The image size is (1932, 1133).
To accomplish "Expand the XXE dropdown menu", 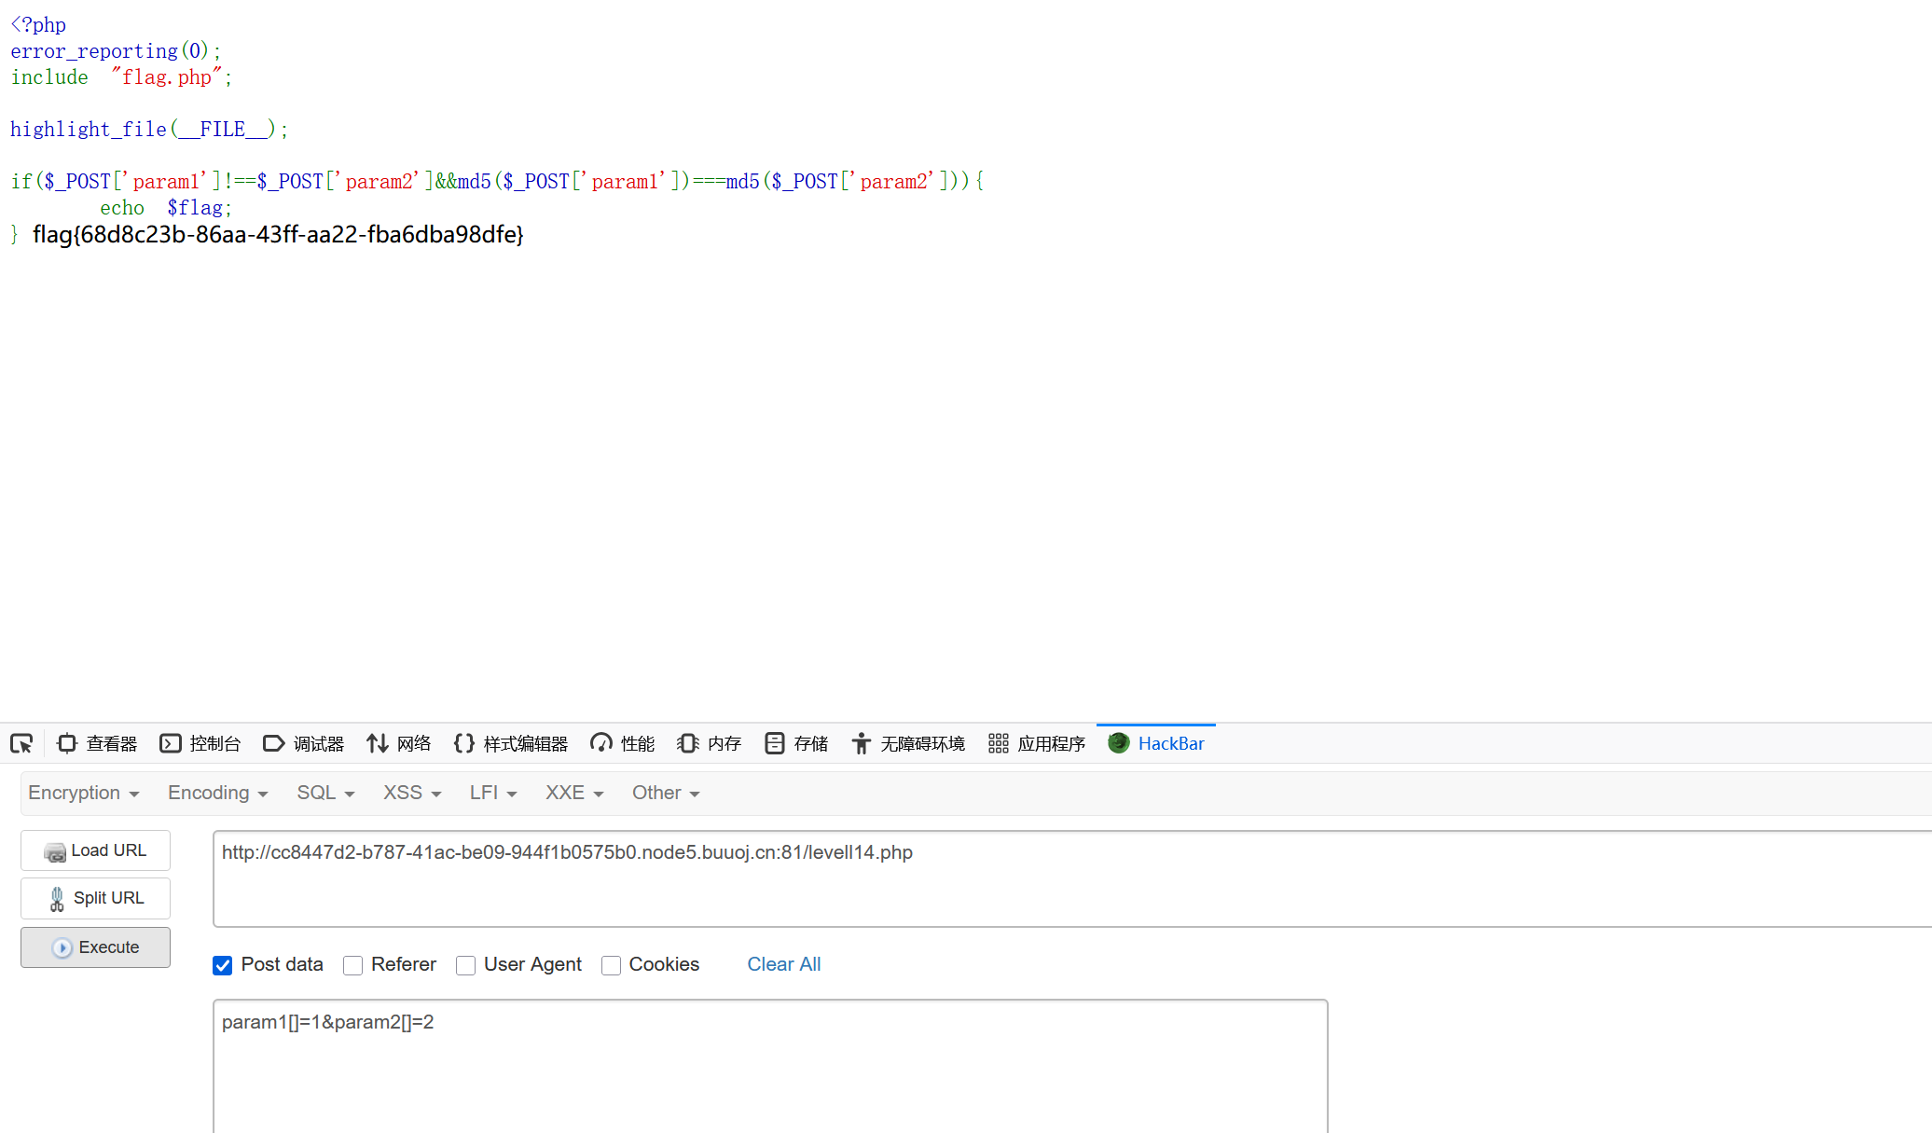I will [x=574, y=793].
